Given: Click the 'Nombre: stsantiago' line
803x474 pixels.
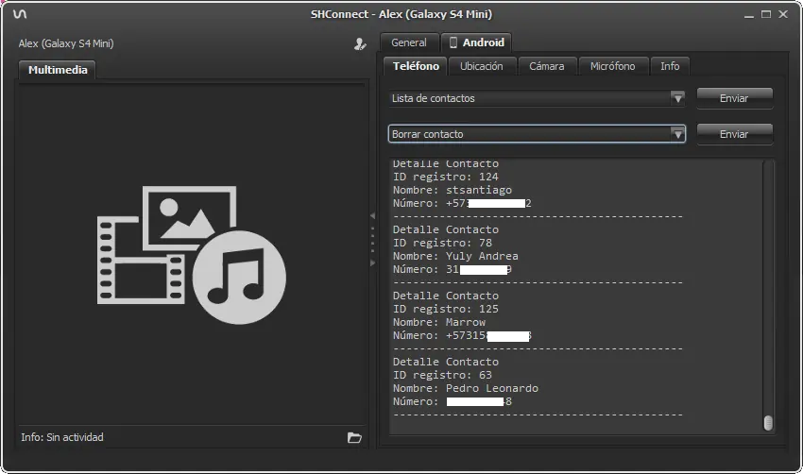Looking at the screenshot, I should click(x=453, y=190).
